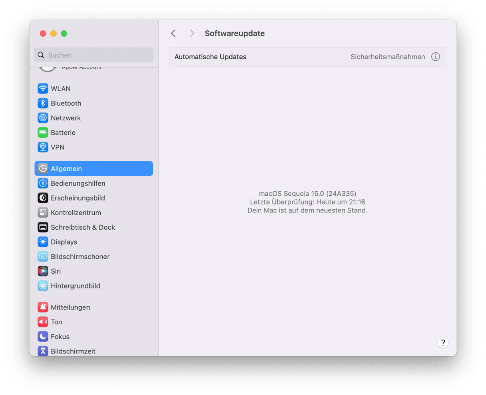486x395 pixels.
Task: Click the Bluetooth icon in sidebar
Action: pyautogui.click(x=43, y=103)
